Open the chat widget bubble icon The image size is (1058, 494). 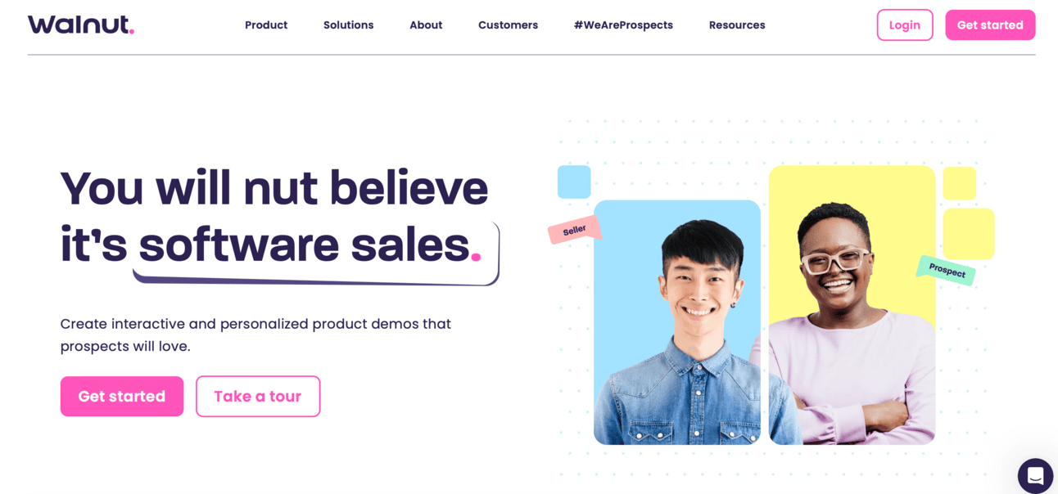point(1035,475)
